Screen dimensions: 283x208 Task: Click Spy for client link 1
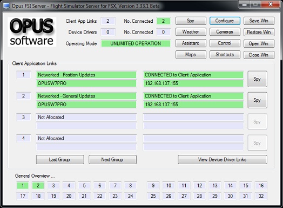click(257, 79)
